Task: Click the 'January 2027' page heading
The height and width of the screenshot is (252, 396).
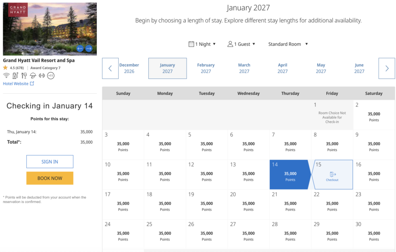Action: click(x=248, y=7)
